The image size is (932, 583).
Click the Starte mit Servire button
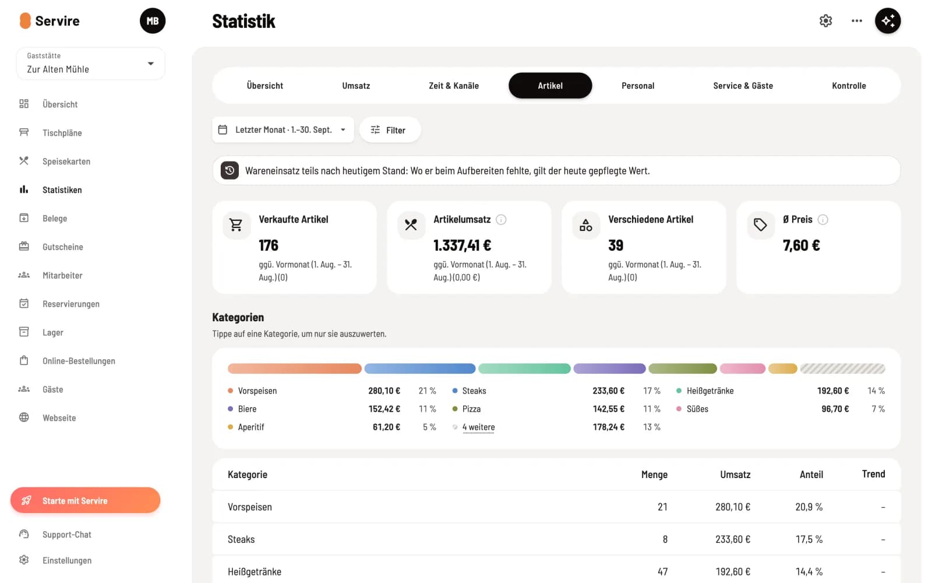pos(85,500)
